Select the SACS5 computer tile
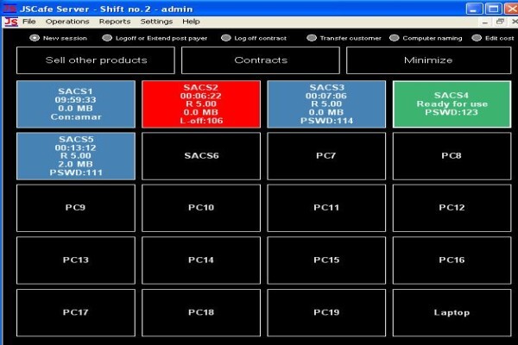 (76, 156)
